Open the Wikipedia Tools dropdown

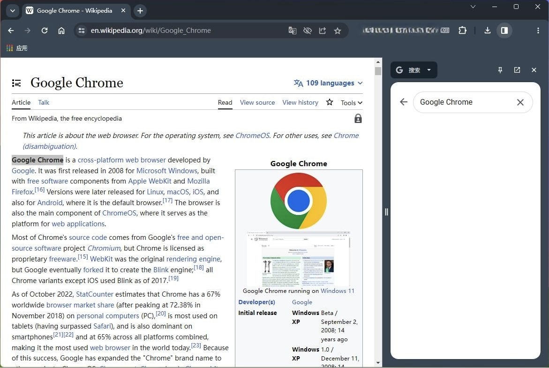click(x=351, y=103)
